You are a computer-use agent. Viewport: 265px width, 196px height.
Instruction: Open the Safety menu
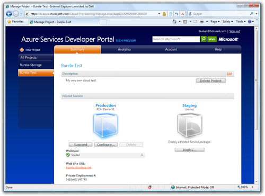[227, 22]
